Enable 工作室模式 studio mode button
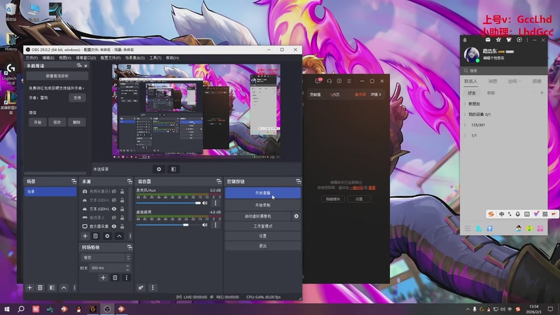Screen dimensions: 560x315 click(262, 226)
